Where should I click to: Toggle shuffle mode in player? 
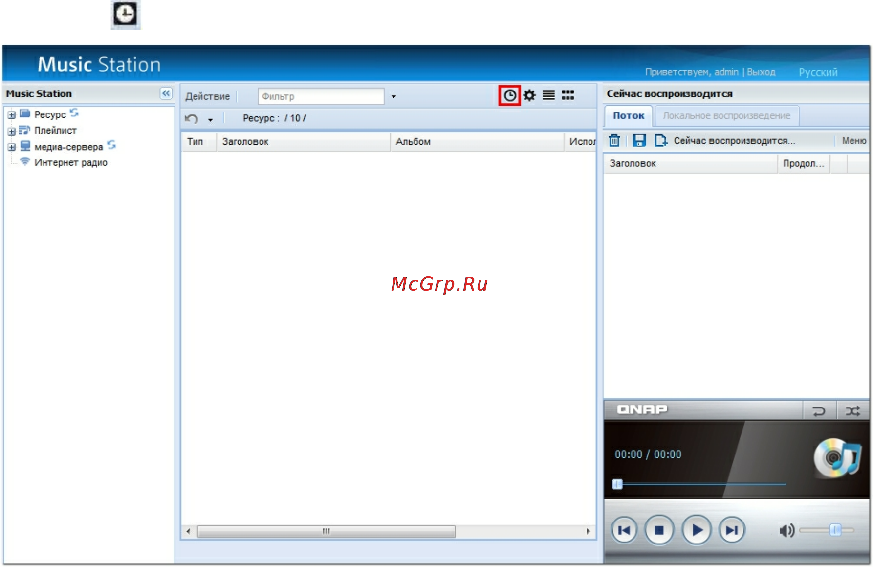(853, 411)
